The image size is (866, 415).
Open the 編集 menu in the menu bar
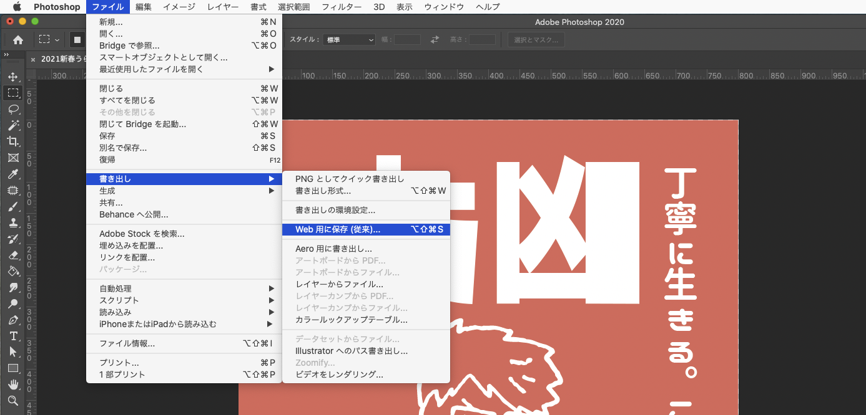(x=144, y=7)
